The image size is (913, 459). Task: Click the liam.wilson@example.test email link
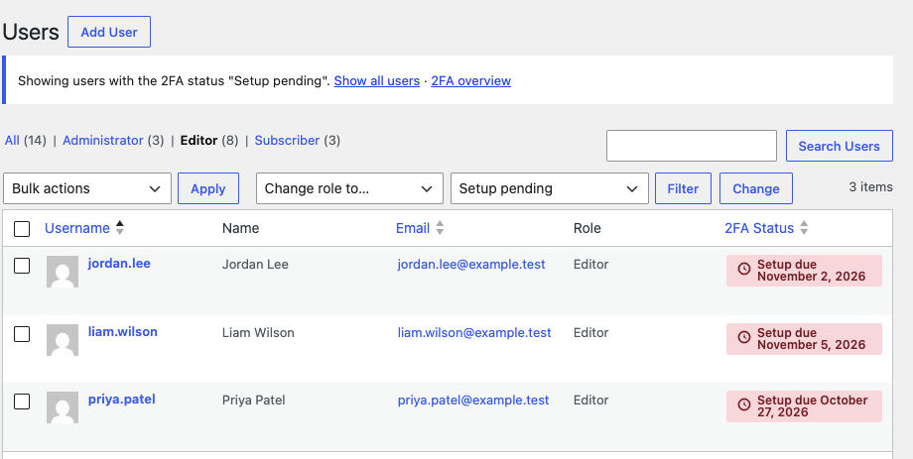pos(474,333)
